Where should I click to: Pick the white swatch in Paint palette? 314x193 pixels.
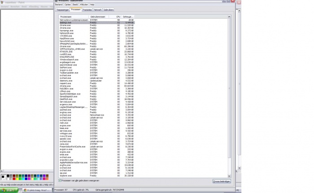tap(8, 179)
